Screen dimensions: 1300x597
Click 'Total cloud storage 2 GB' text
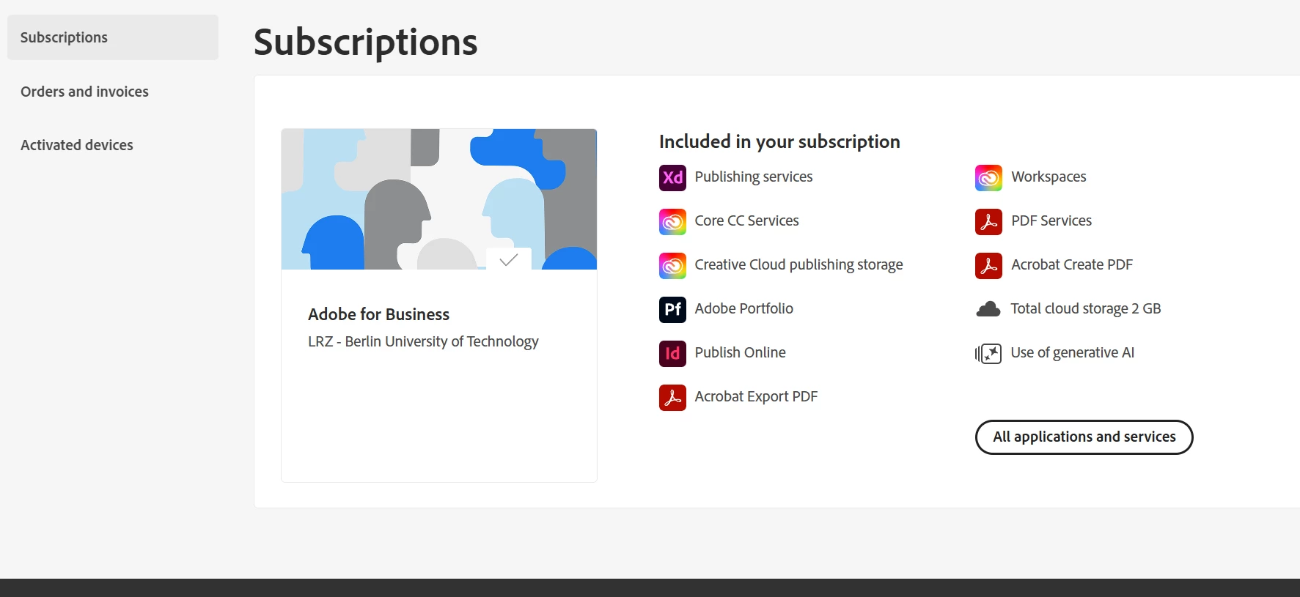click(x=1086, y=308)
